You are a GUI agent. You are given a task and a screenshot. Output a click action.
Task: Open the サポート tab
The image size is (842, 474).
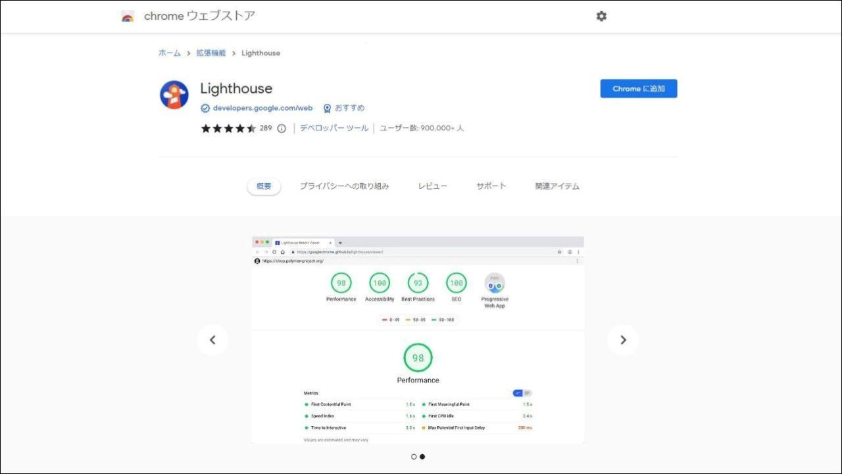(491, 186)
